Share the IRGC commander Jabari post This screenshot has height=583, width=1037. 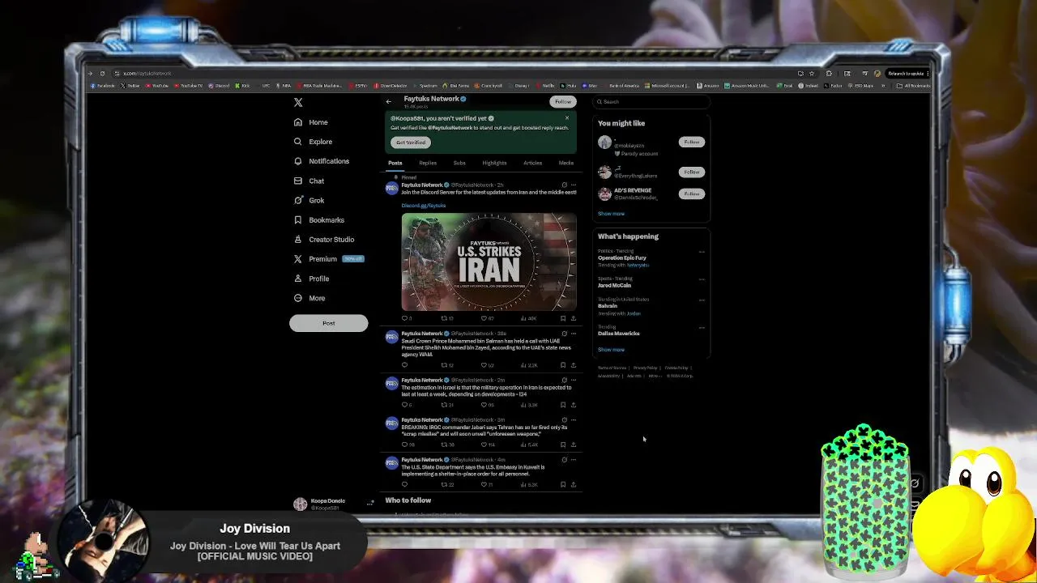coord(574,445)
